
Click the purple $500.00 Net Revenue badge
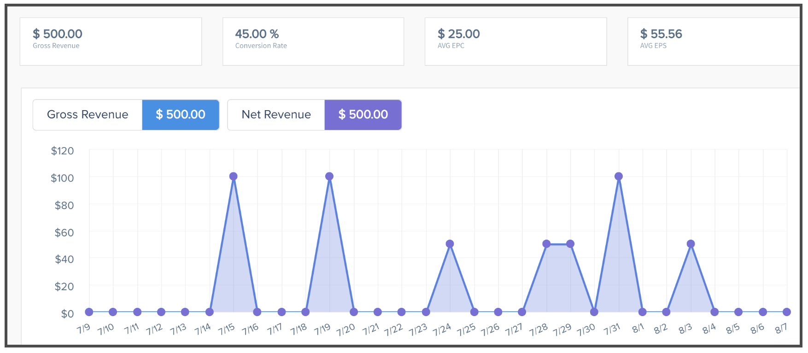[363, 115]
